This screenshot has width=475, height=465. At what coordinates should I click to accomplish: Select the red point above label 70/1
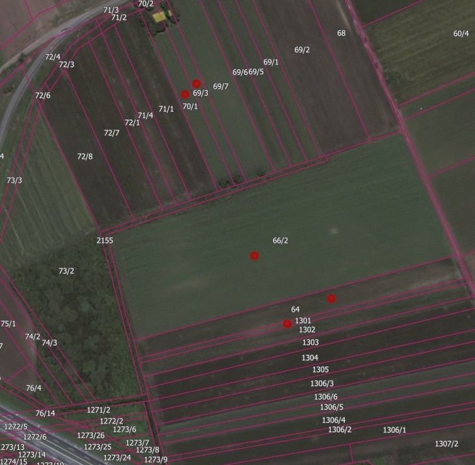click(185, 95)
